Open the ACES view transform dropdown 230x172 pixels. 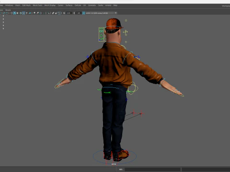click(102, 13)
